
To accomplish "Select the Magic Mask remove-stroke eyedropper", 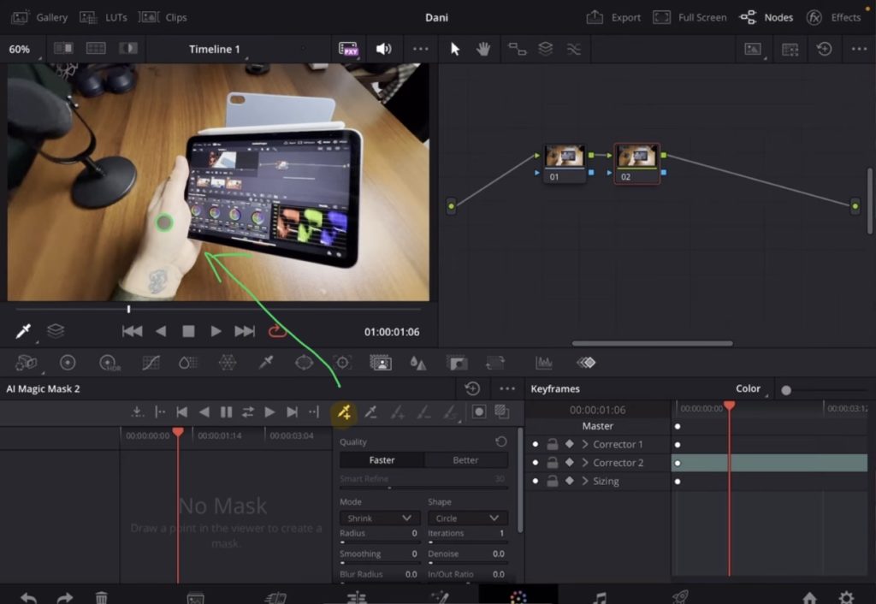I will coord(370,413).
